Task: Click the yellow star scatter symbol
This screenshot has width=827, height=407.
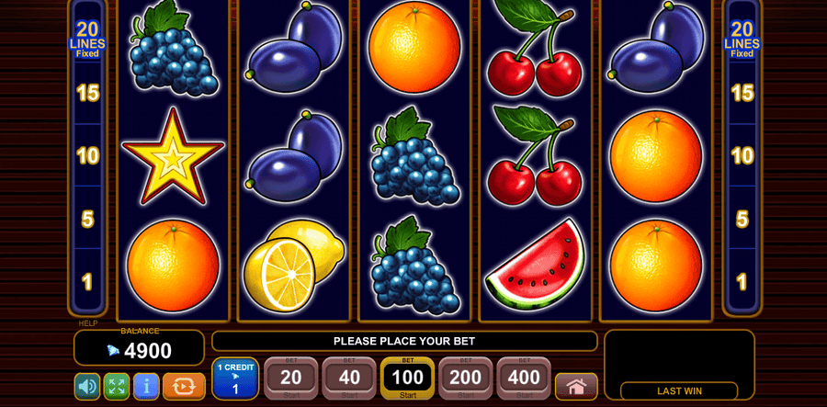Action: click(x=173, y=156)
